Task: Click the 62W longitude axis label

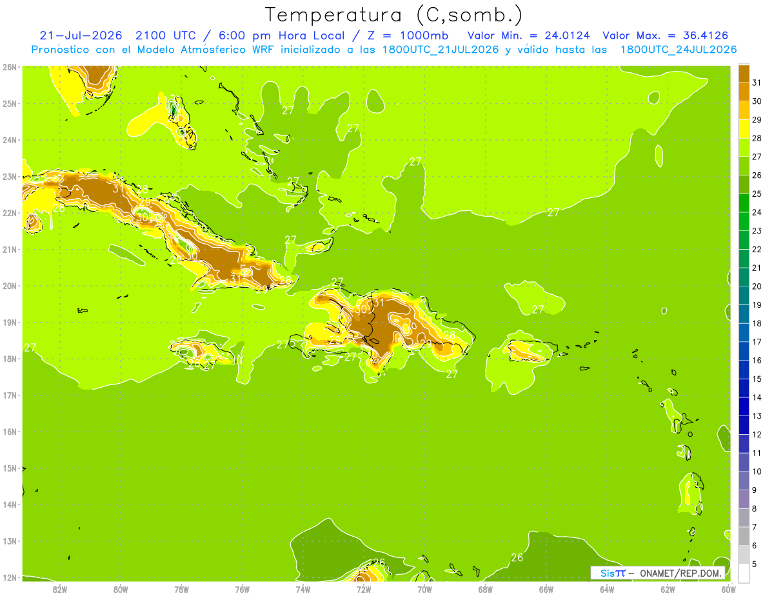Action: [668, 589]
